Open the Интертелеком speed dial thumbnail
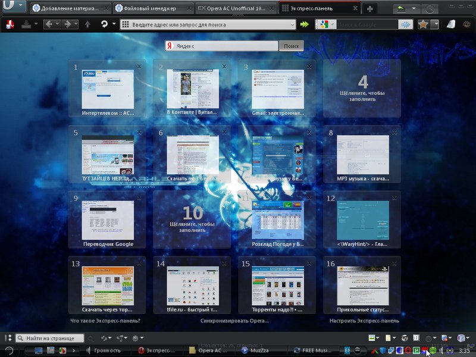 click(x=107, y=88)
